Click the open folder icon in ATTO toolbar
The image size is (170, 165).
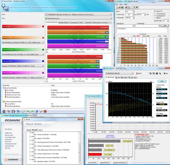point(120,7)
